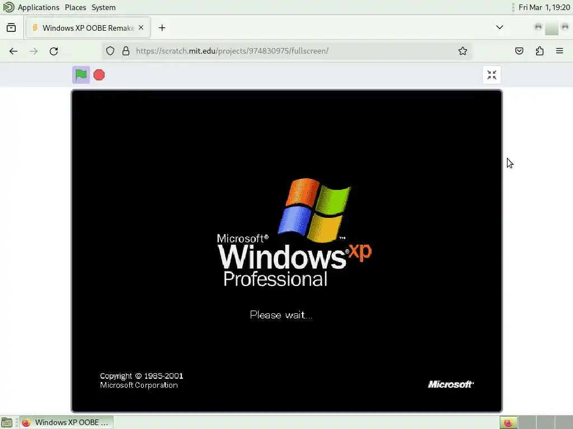Click the MATE logo icon beside Applications

[x=8, y=7]
